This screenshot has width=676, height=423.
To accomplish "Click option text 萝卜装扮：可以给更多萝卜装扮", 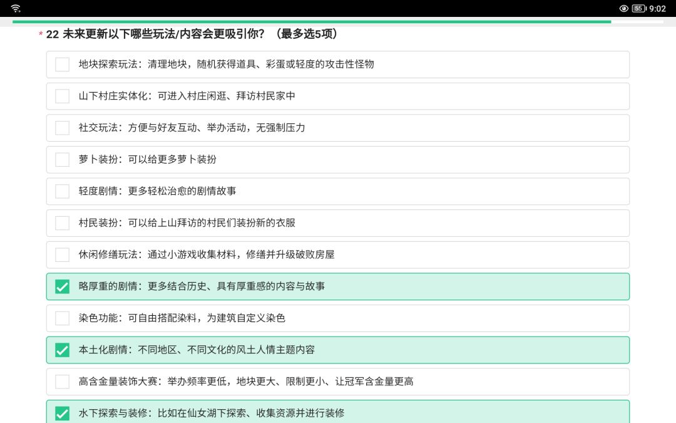I will click(x=147, y=159).
